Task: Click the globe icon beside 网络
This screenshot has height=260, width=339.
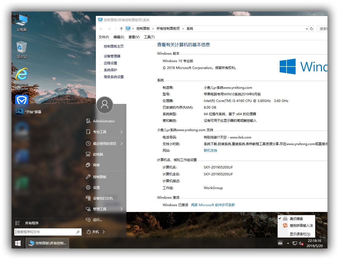Action: pos(88,165)
